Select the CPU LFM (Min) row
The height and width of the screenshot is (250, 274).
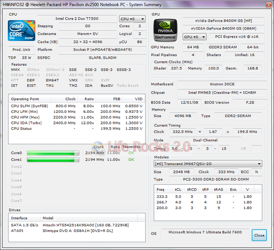(77, 111)
